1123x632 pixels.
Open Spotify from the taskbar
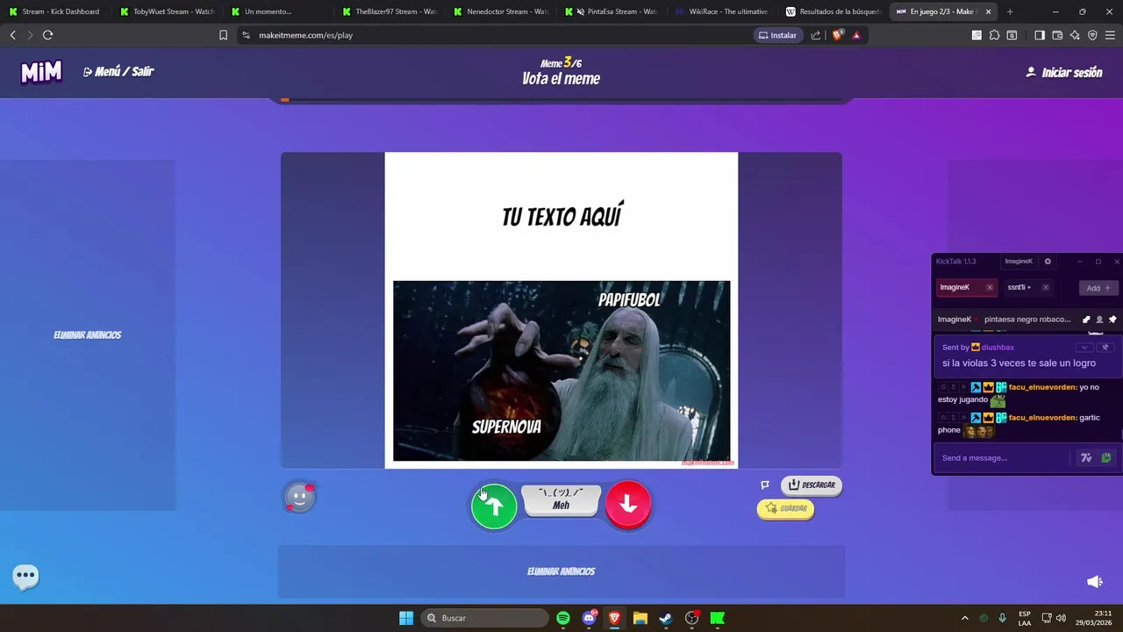point(563,618)
